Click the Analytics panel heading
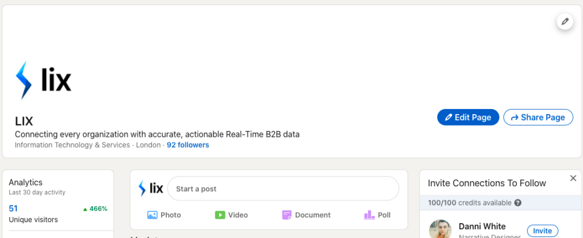Viewport: 583px width, 238px height. [26, 182]
